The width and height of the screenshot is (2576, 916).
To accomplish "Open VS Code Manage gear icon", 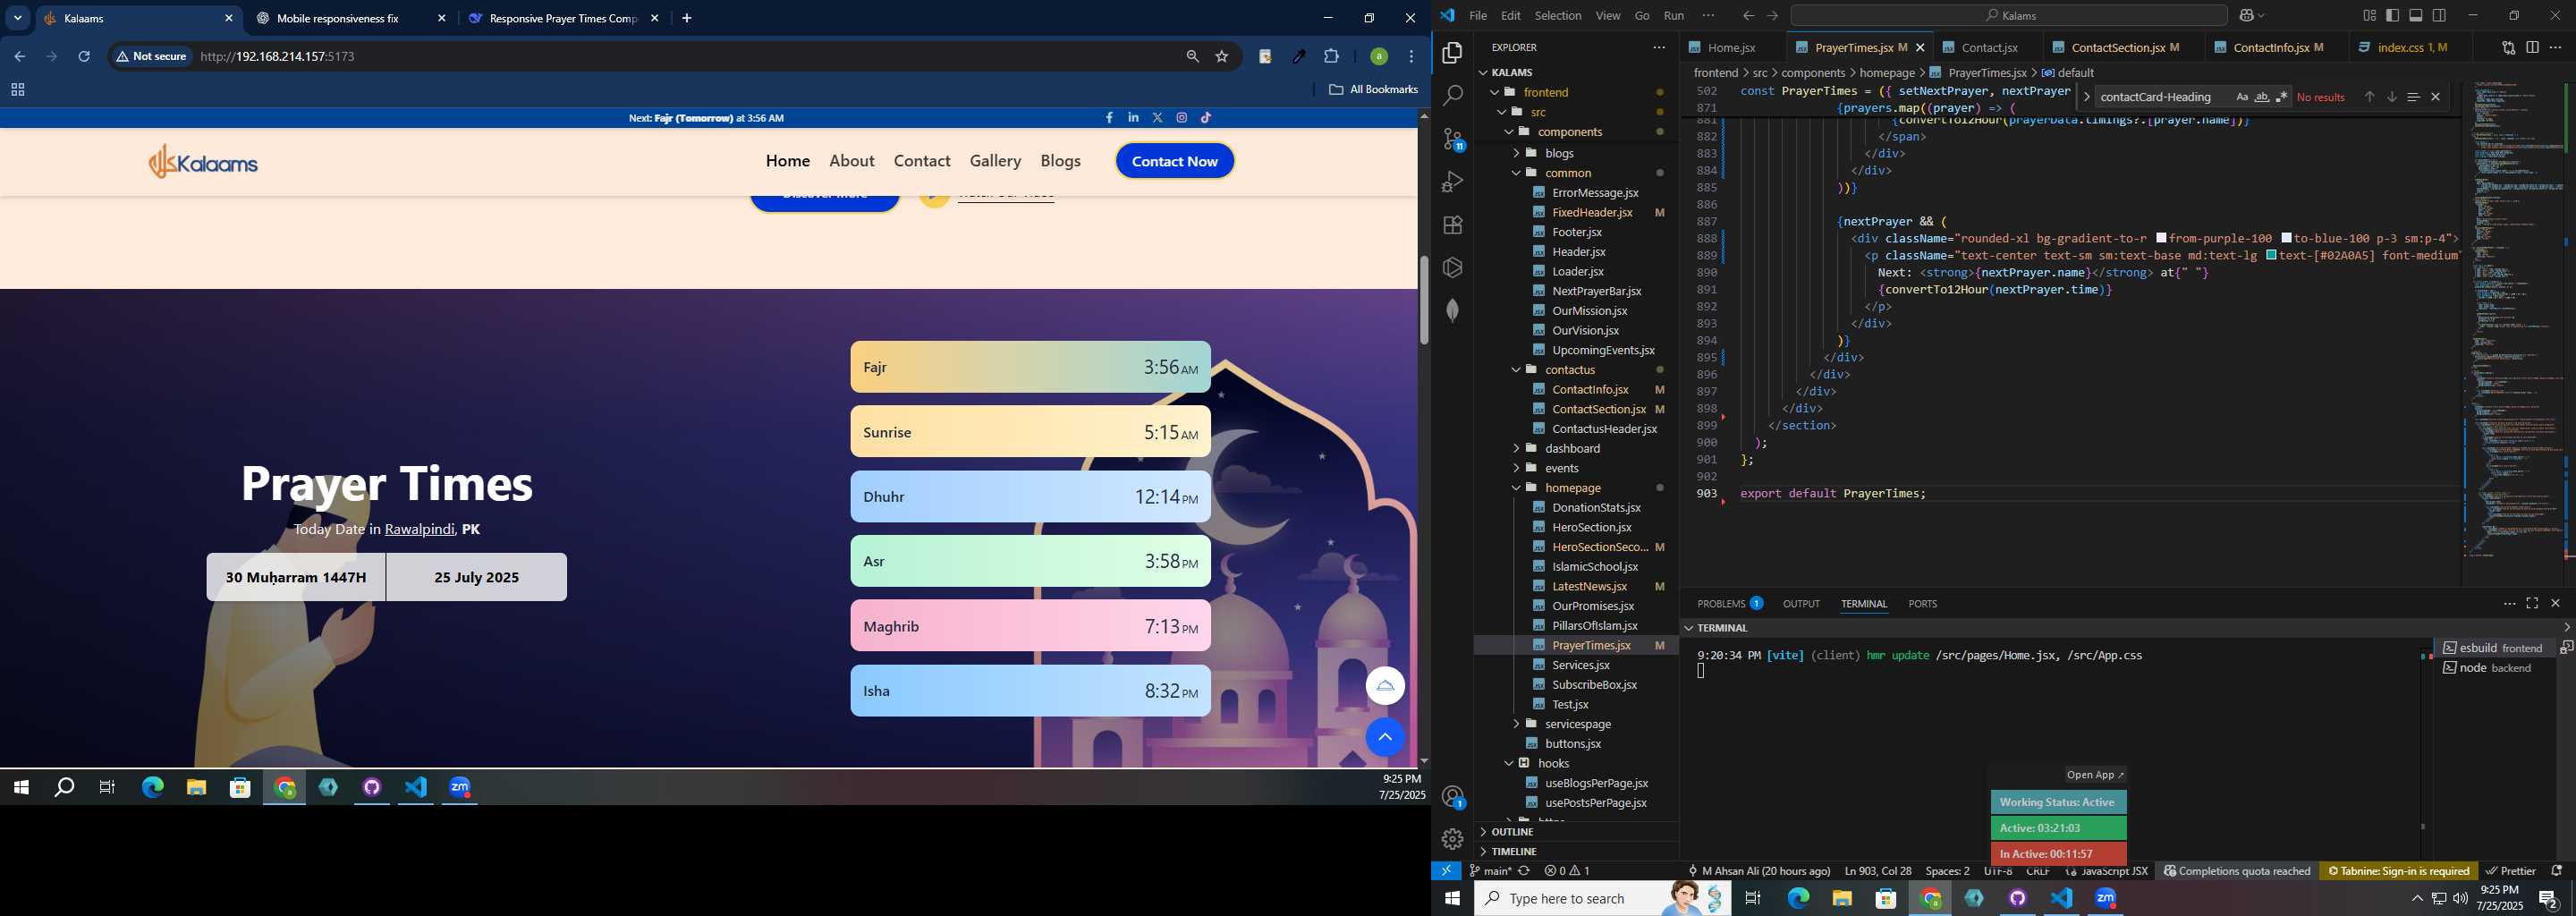I will 1453,839.
